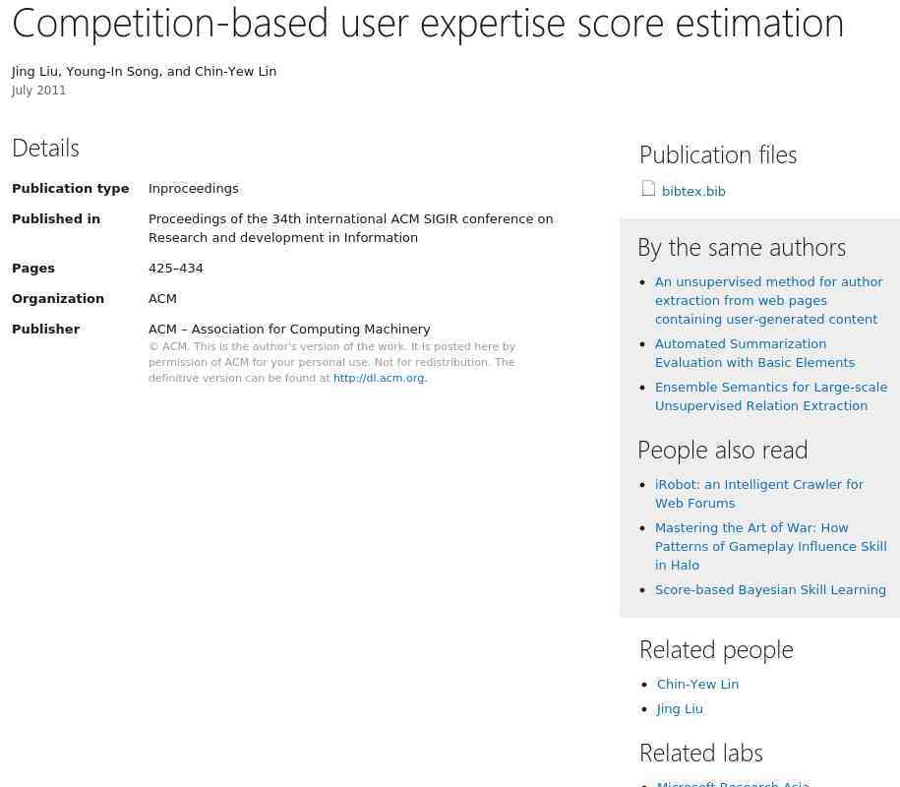This screenshot has width=900, height=787.
Task: Open Score-based Bayesian Skill Learning link
Action: 770,590
